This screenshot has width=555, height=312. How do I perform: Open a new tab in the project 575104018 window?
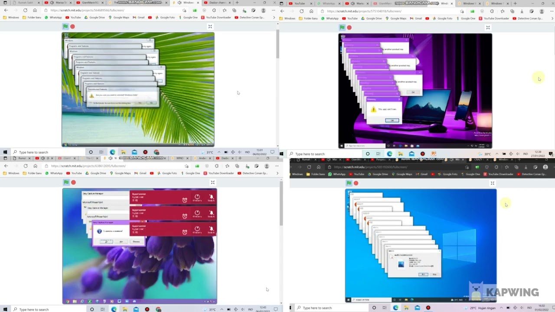[x=515, y=3]
